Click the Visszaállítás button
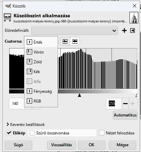 [x=61, y=145]
